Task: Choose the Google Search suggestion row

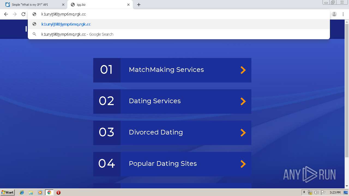Action: click(x=179, y=34)
